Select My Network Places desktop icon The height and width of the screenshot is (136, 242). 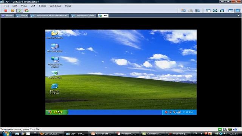click(x=55, y=62)
